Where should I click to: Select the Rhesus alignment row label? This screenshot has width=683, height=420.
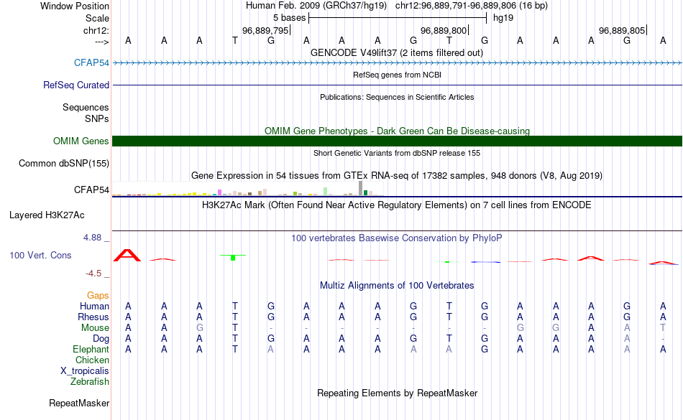[93, 317]
